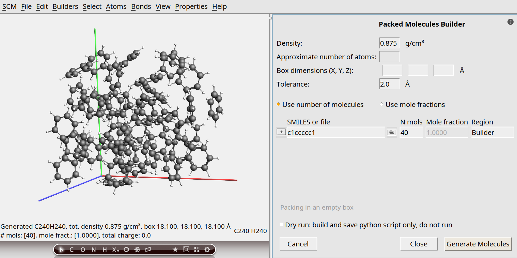Click the Cancel button
This screenshot has height=258, width=517.
298,244
